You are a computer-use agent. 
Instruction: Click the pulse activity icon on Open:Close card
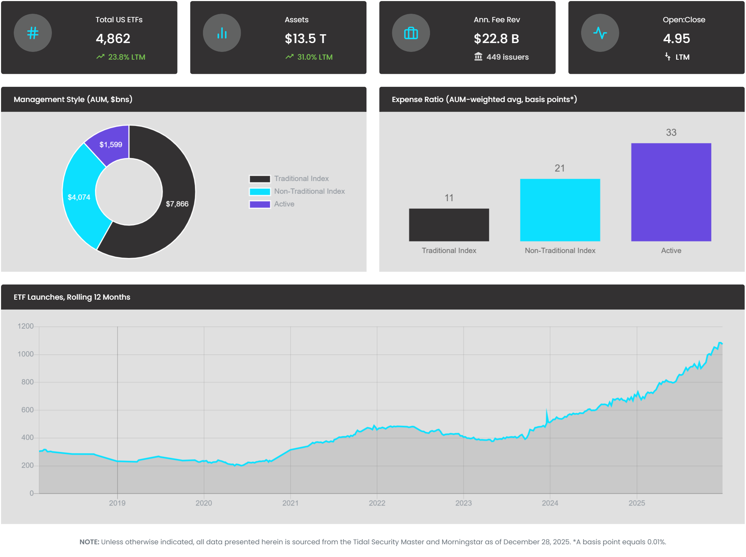[600, 33]
